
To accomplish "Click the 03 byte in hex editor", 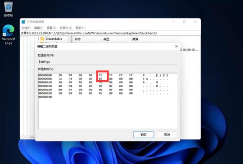I will [101, 79].
